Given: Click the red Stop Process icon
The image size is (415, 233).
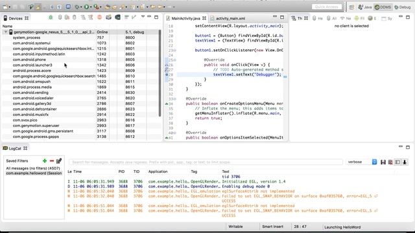Looking at the screenshot, I should (99, 17).
